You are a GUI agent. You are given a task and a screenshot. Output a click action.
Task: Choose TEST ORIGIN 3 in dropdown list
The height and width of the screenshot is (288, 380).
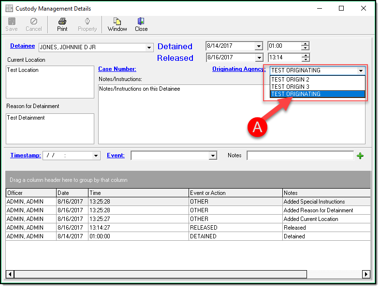[x=290, y=87]
